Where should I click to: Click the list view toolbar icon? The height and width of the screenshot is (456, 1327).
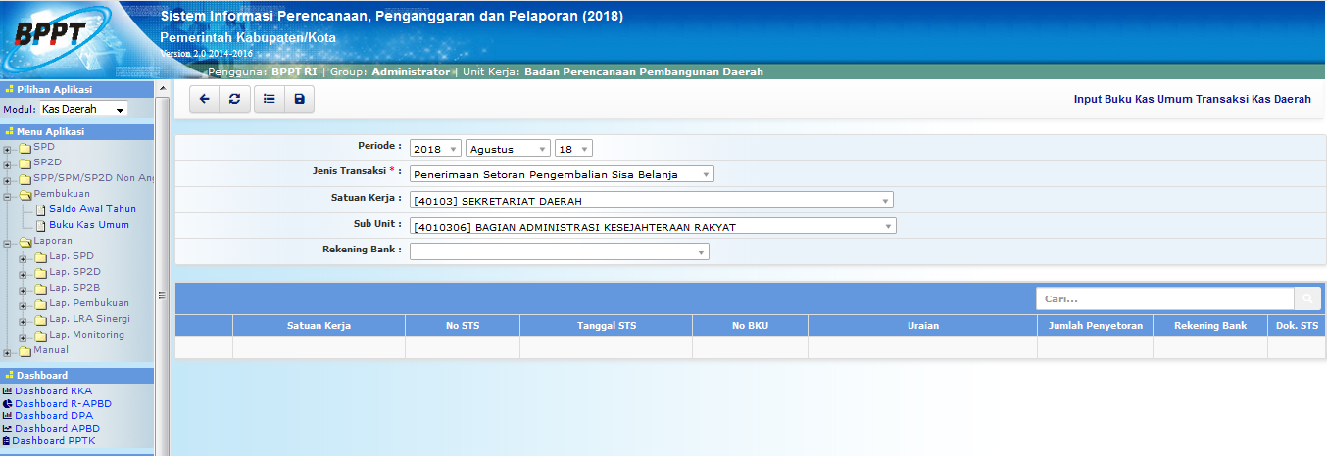269,99
